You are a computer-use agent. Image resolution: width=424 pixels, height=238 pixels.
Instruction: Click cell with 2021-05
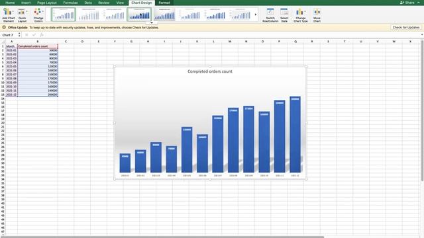12,66
